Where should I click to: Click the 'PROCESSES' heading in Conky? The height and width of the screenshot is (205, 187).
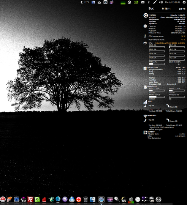(x=152, y=68)
